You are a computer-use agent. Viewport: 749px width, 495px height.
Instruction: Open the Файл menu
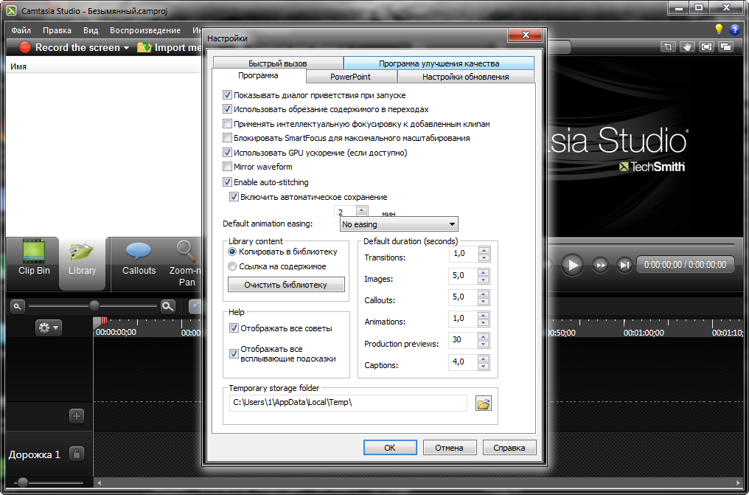click(21, 30)
